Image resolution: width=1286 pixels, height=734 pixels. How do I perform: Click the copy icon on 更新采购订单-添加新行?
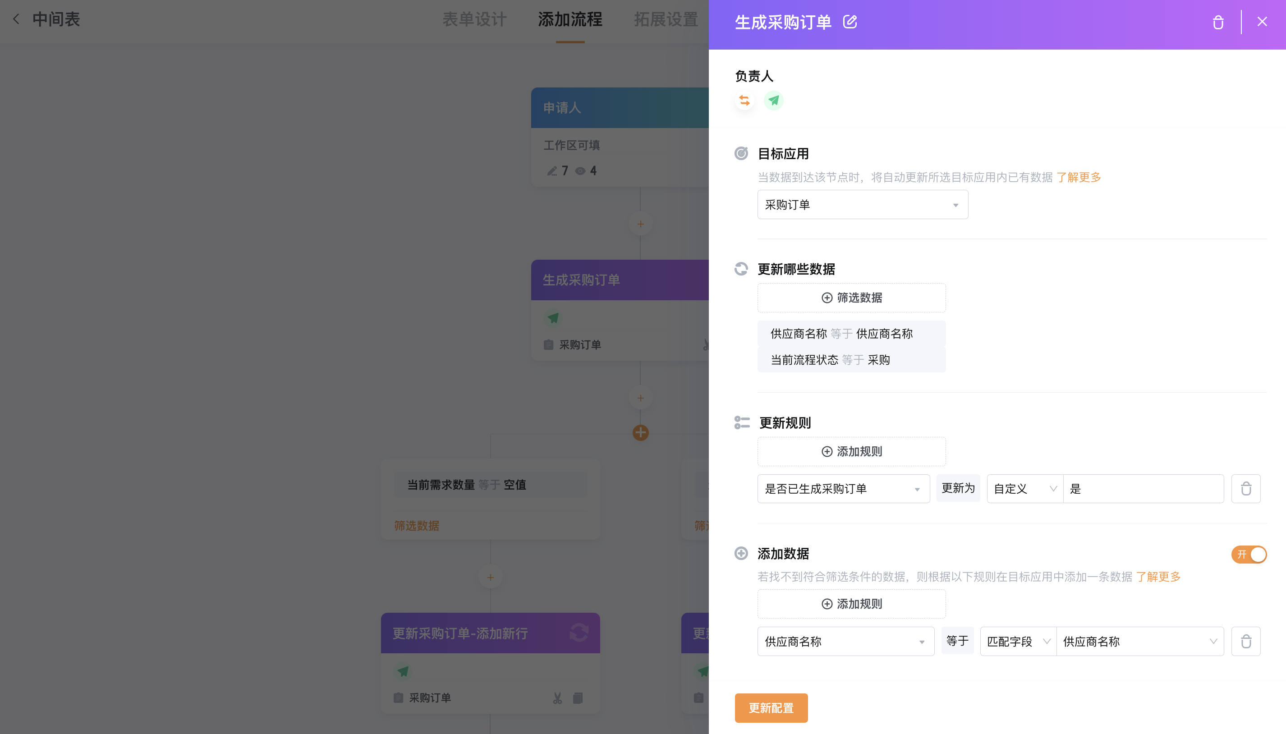pos(578,697)
